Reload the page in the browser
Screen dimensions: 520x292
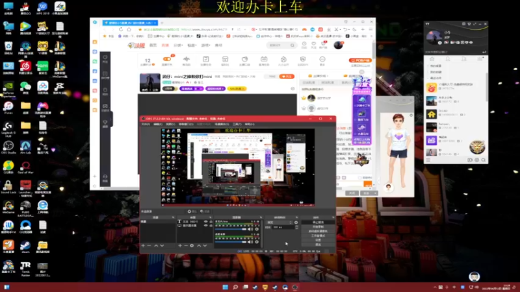point(121,29)
